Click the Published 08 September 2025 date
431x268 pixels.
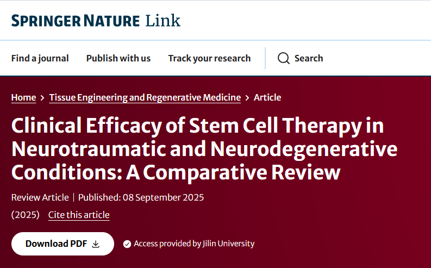point(141,197)
